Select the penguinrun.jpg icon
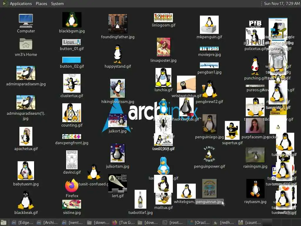This screenshot has width=301, height=226. [209, 189]
